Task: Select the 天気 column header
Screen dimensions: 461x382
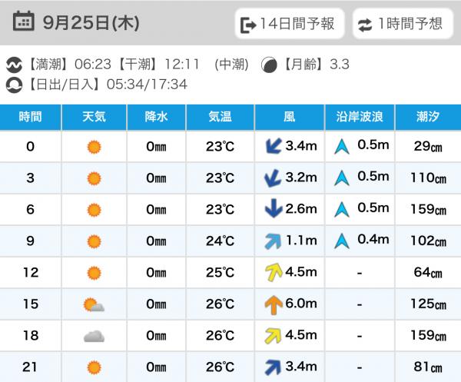Action: tap(94, 117)
